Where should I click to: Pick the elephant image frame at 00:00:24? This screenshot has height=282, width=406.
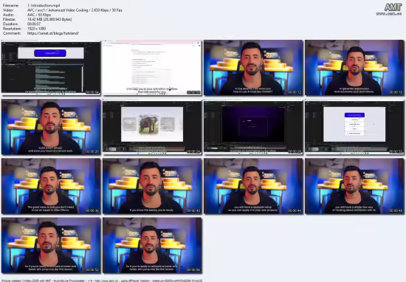(152, 127)
